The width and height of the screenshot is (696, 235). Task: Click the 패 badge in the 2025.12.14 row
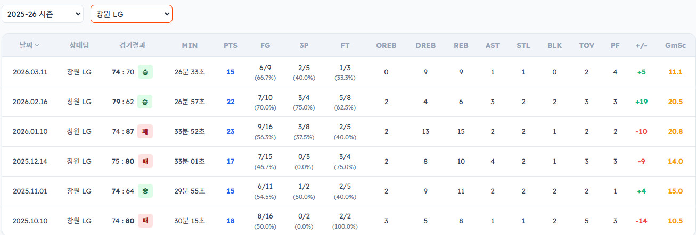(x=145, y=161)
